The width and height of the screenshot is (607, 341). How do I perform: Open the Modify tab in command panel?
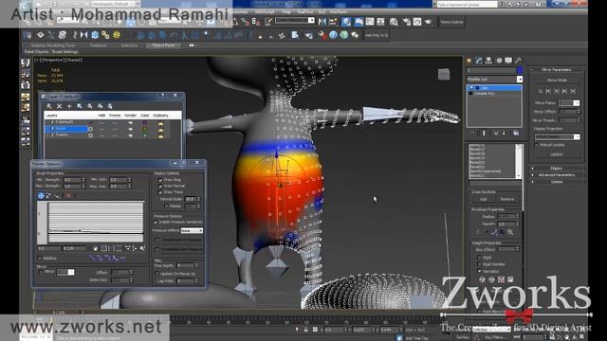pos(479,61)
